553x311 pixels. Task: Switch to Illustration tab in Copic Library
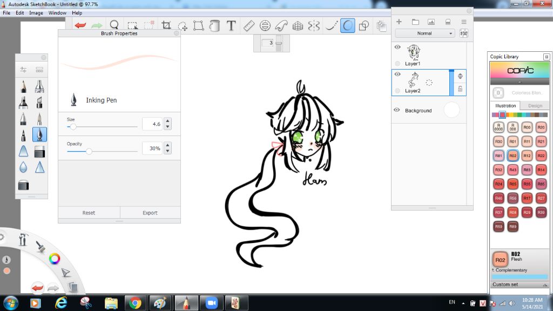pyautogui.click(x=505, y=105)
